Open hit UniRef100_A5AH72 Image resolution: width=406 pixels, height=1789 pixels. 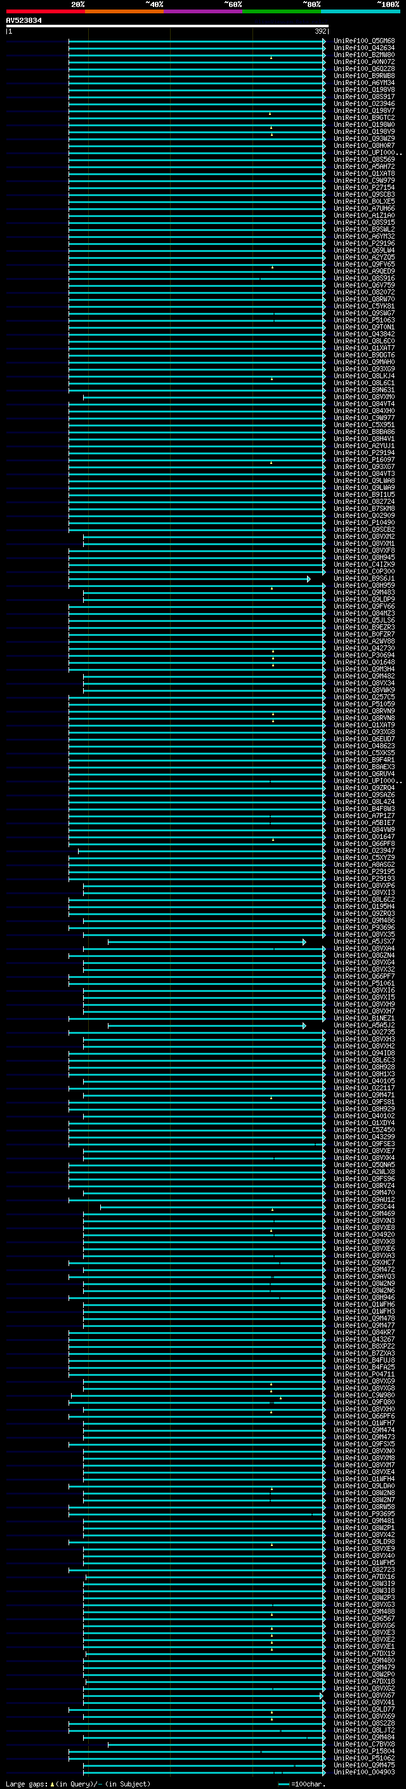point(364,167)
